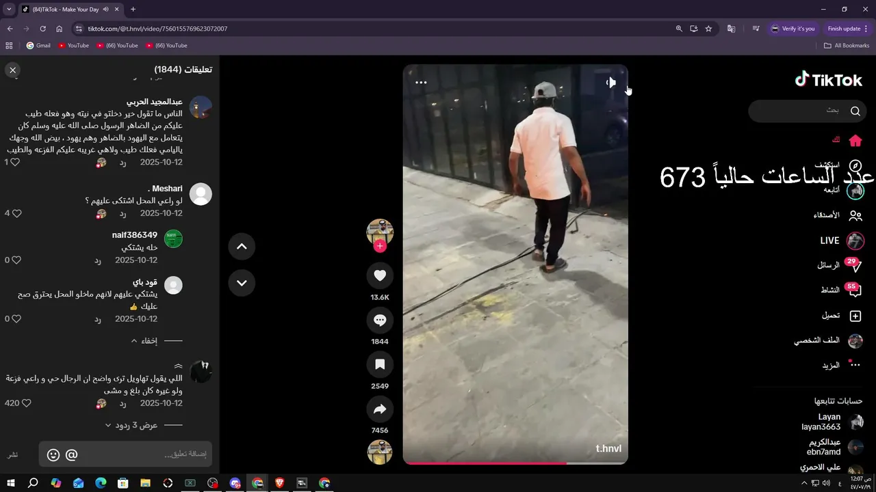This screenshot has height=492, width=876.
Task: Open Activity النشاط with 55 badge
Action: (840, 290)
